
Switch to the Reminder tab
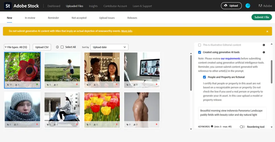[53, 18]
